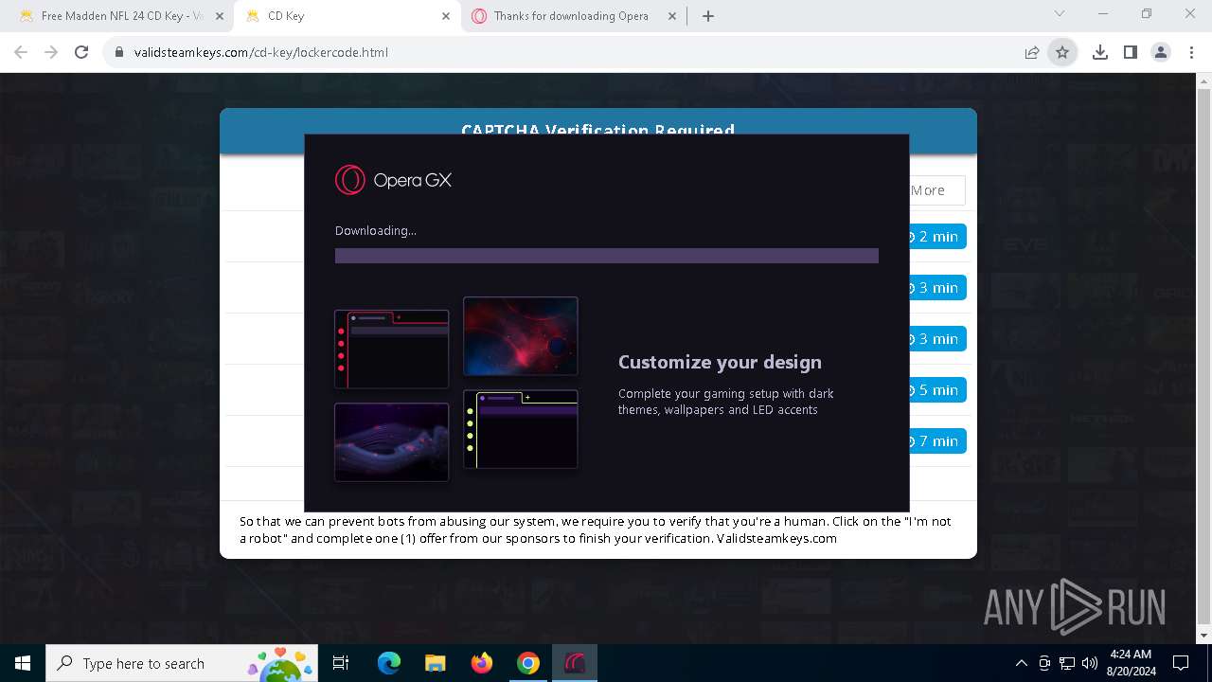Viewport: 1212px width, 682px height.
Task: Toggle the browser side panel
Action: 1131,52
